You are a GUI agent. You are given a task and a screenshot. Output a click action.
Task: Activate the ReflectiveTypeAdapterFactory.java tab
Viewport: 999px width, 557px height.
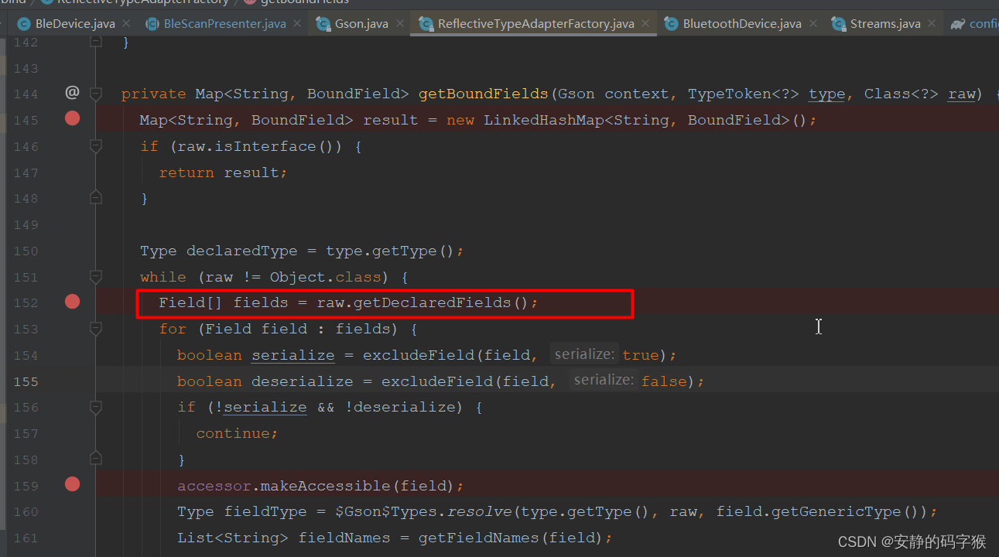535,24
